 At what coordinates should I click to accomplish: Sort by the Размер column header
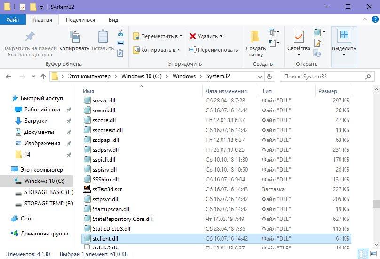(334, 91)
